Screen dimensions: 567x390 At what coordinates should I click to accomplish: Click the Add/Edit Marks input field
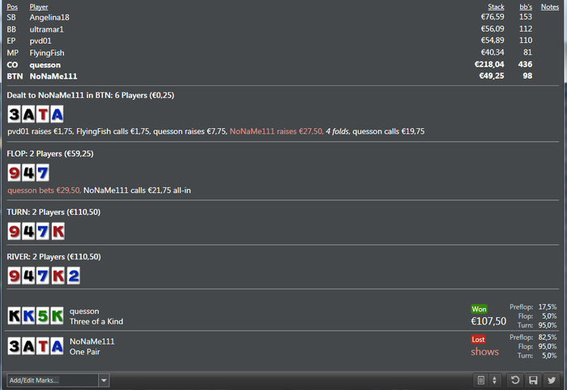pyautogui.click(x=53, y=380)
